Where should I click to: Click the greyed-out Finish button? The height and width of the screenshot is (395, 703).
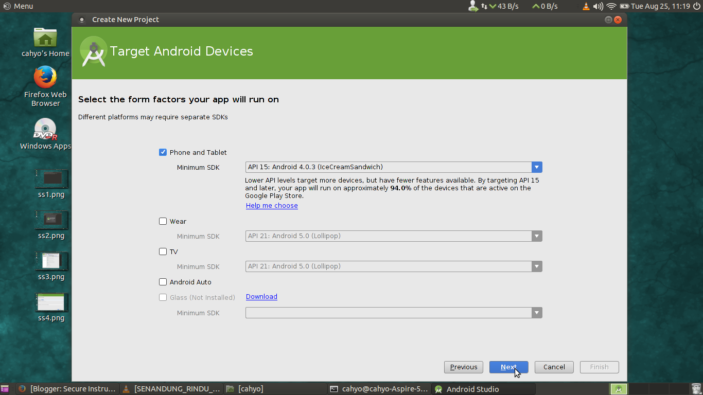(600, 367)
